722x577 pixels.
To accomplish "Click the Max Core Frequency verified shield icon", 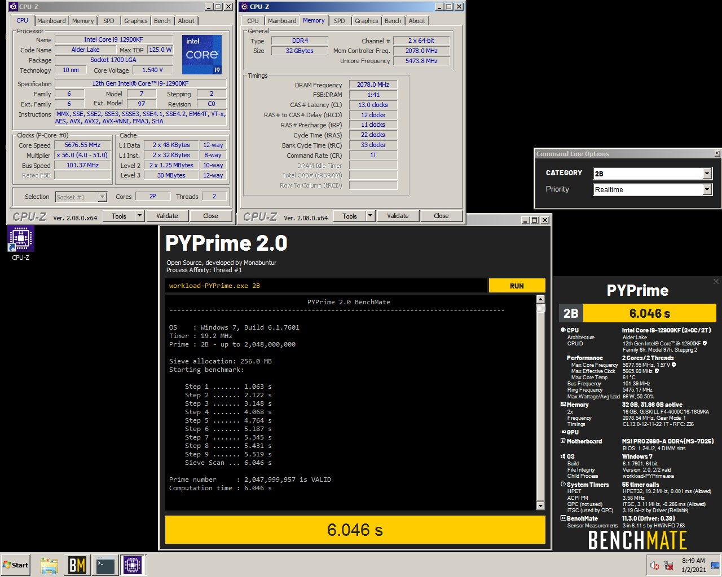I will point(673,365).
